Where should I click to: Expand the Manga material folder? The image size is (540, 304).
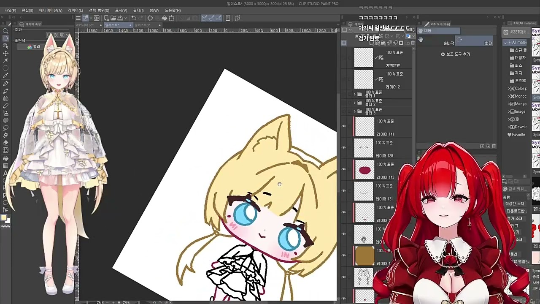(x=509, y=104)
